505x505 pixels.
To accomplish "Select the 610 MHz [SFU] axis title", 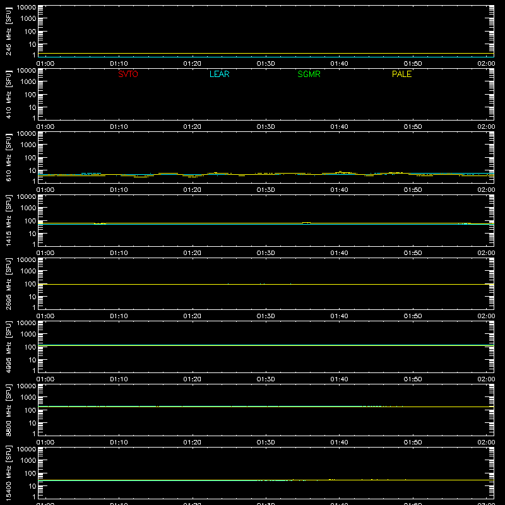I will pos(8,158).
